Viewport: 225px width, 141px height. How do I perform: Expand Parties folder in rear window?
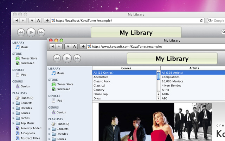(13, 118)
